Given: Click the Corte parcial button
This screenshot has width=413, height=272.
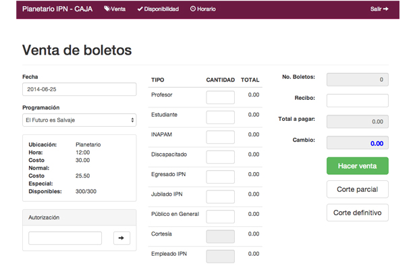Looking at the screenshot, I should [358, 190].
